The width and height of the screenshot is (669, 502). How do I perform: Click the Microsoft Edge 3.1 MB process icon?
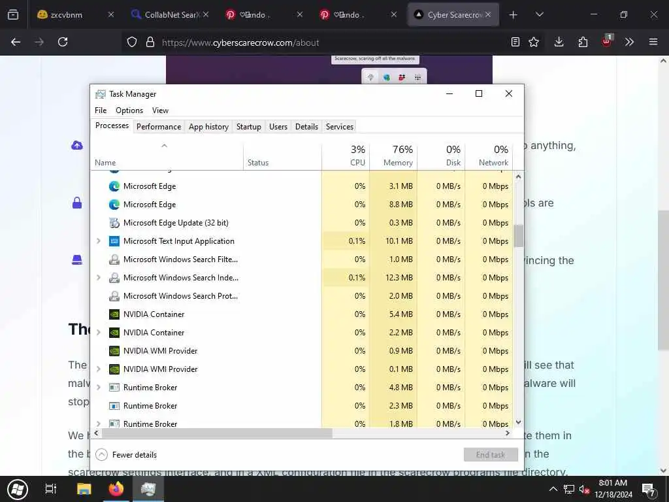pos(114,186)
